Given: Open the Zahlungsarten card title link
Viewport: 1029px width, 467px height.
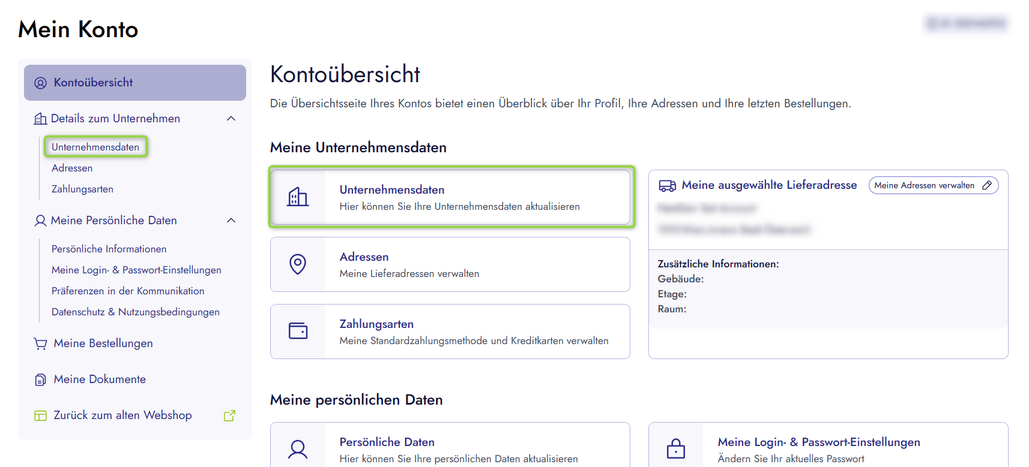Looking at the screenshot, I should [x=376, y=324].
